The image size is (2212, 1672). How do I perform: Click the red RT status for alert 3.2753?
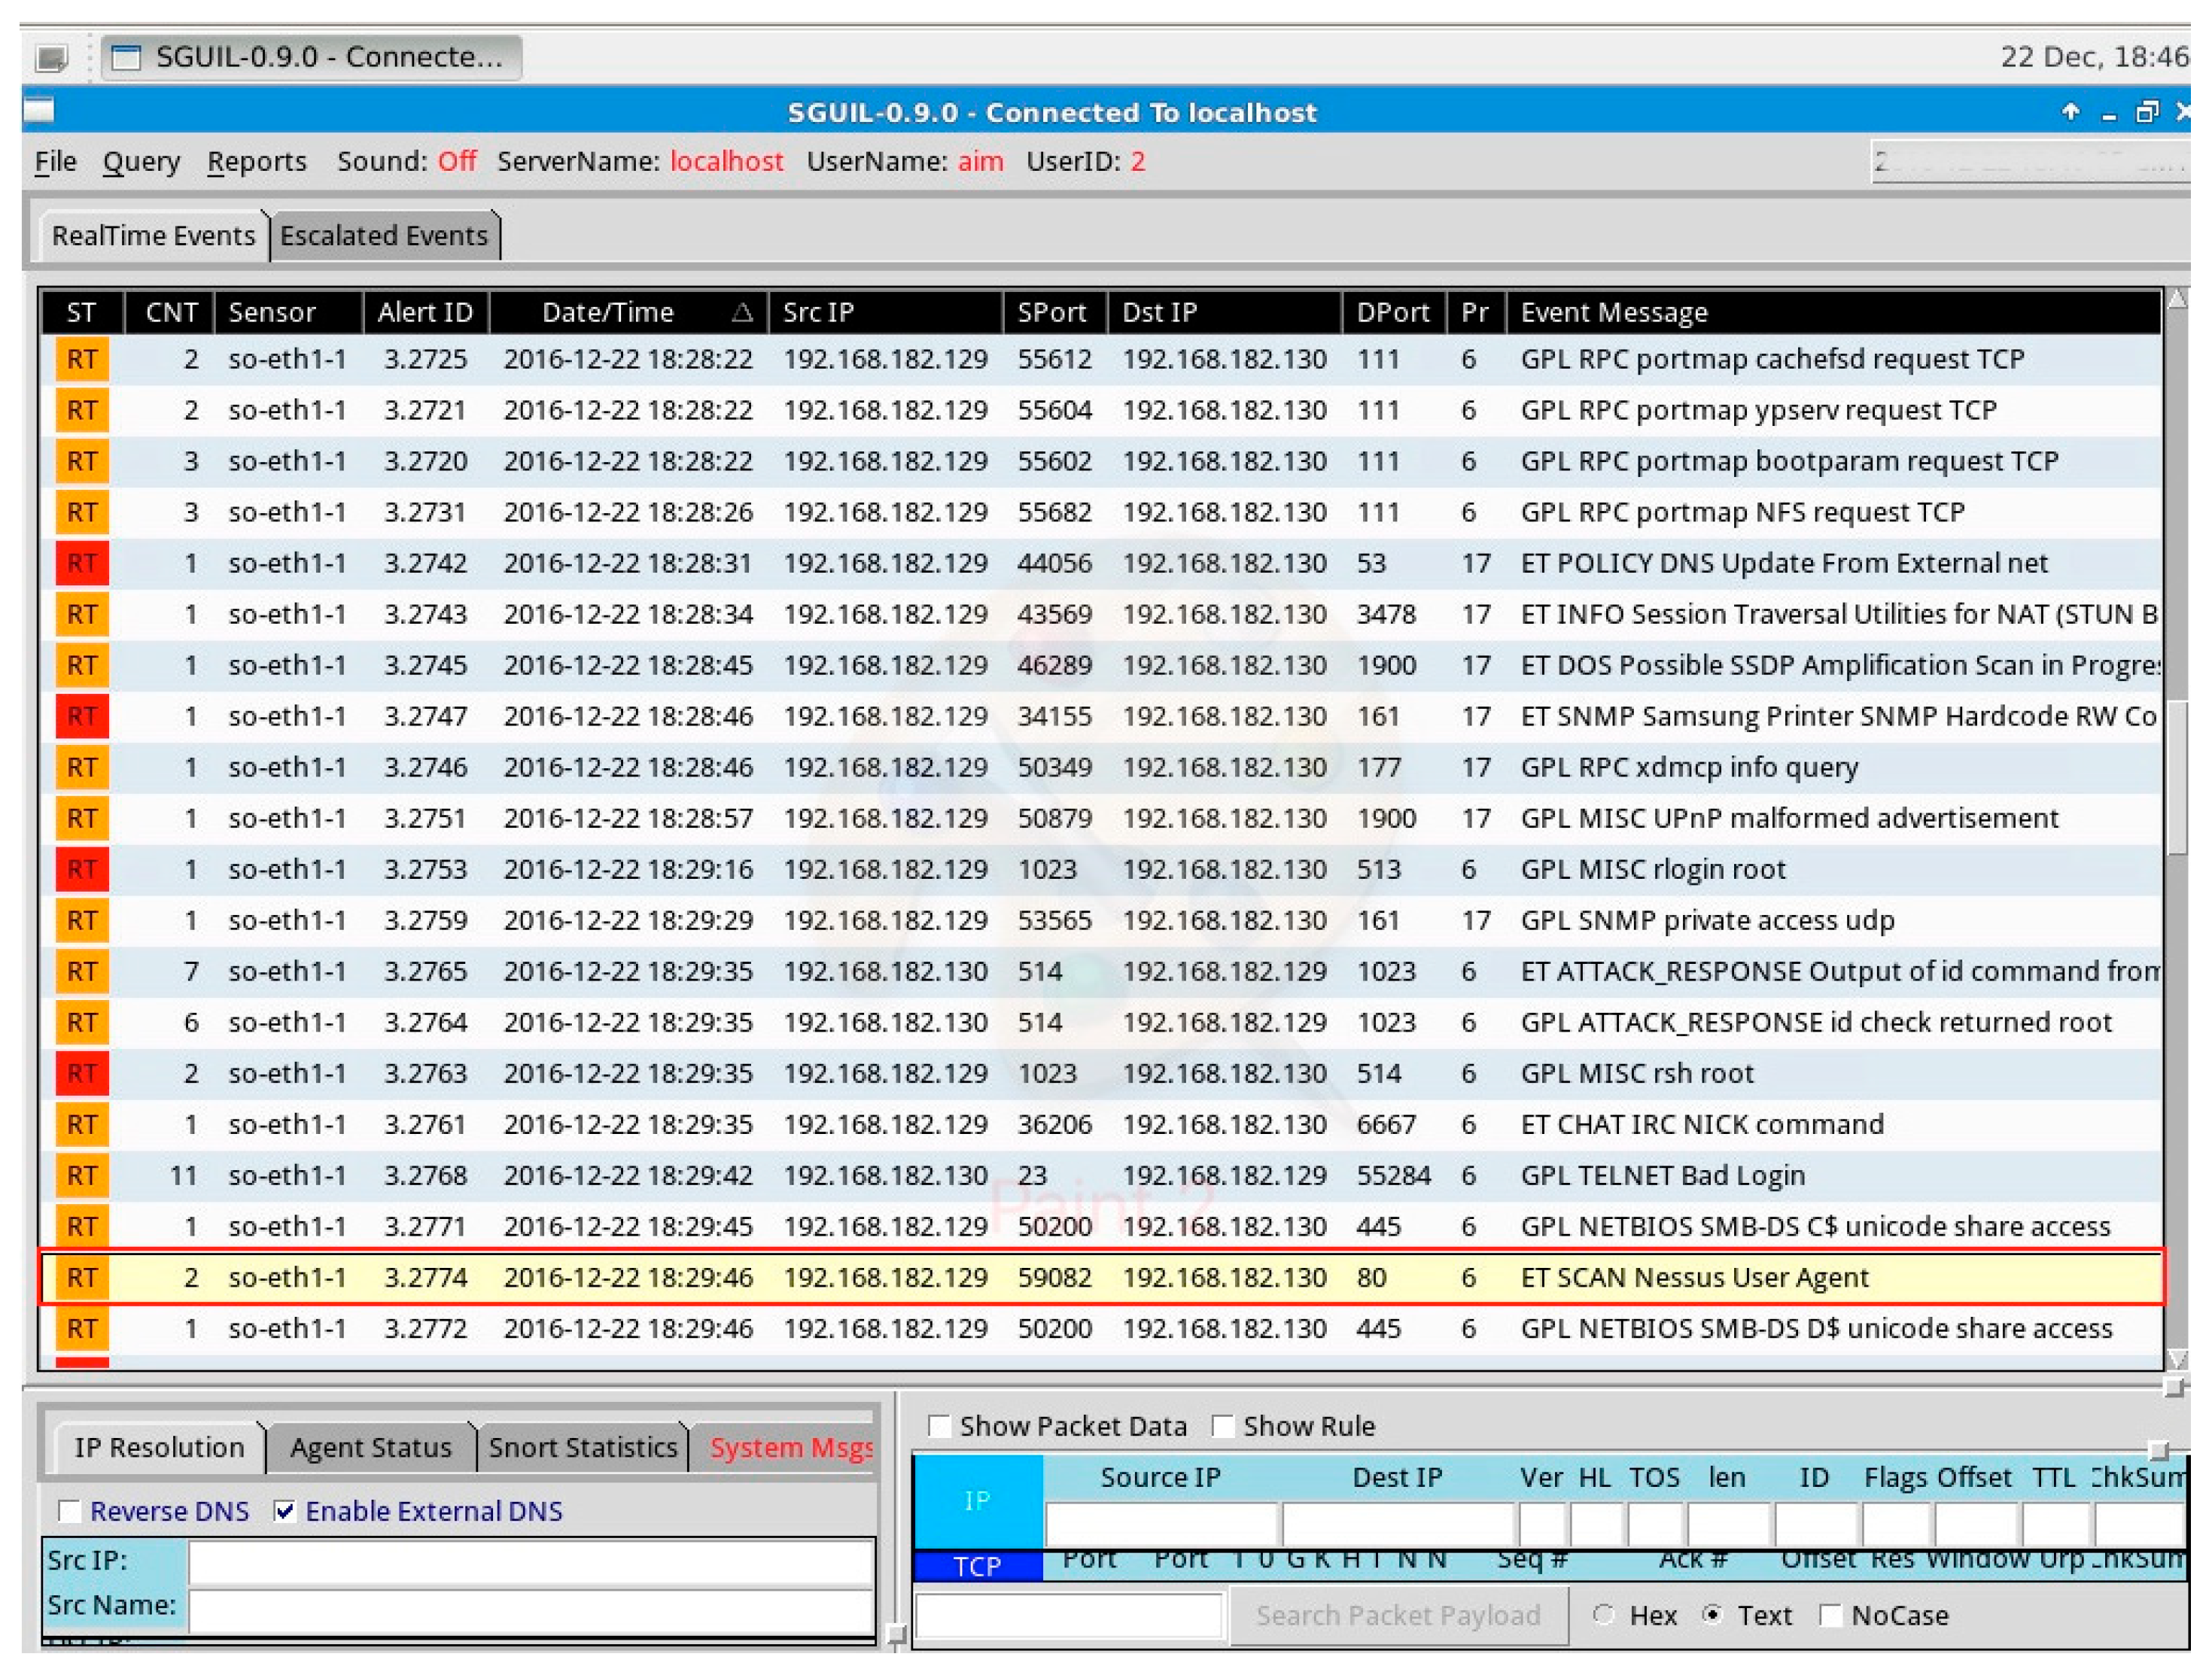(x=82, y=870)
